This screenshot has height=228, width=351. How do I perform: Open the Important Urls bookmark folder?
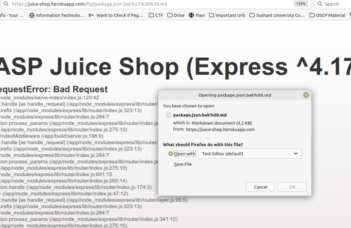click(227, 15)
